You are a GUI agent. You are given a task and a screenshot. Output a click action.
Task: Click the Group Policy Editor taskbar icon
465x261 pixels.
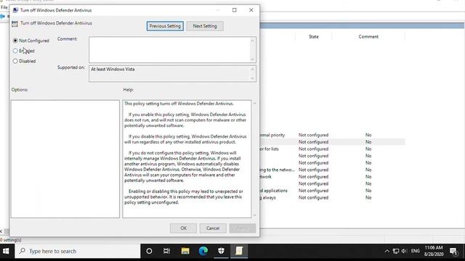(x=239, y=252)
